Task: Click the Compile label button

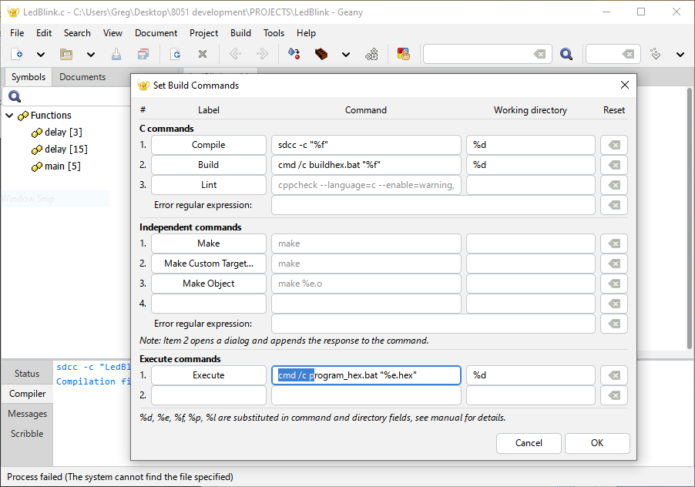Action: tap(208, 145)
